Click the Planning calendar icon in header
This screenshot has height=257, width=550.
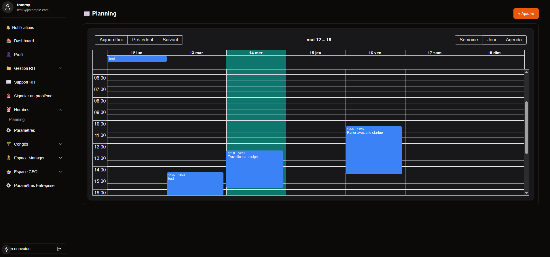click(x=87, y=13)
